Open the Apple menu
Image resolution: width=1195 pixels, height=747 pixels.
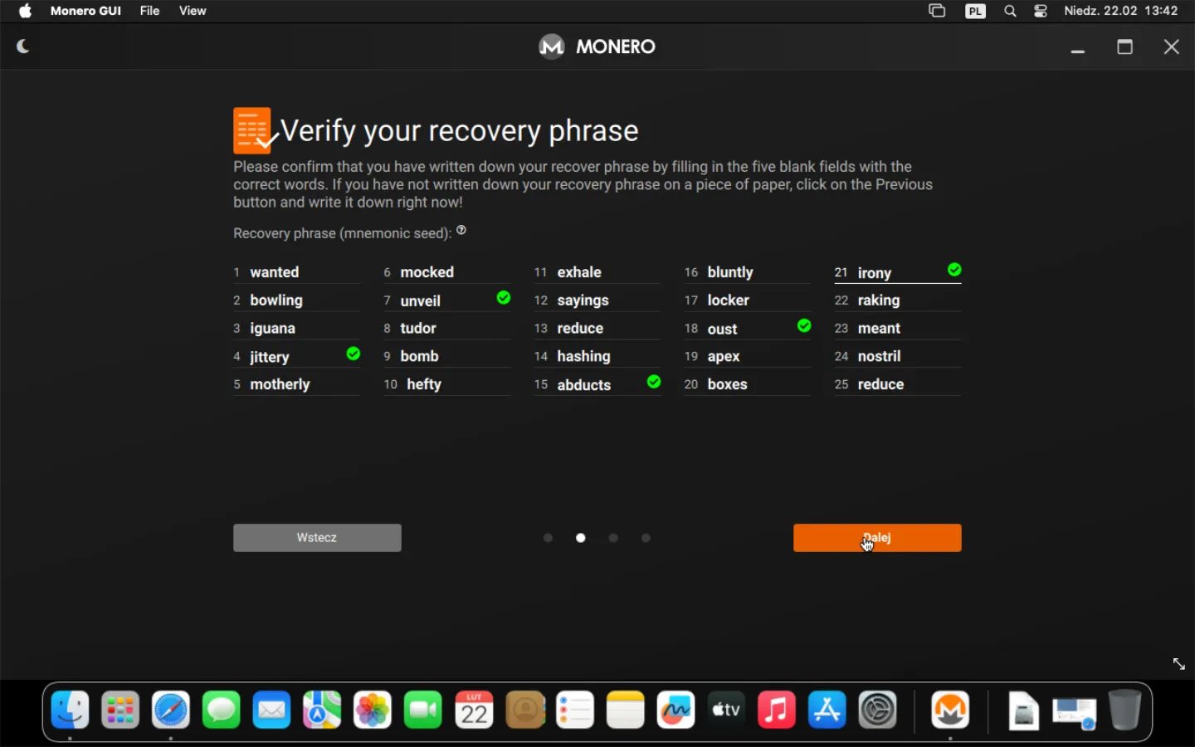click(26, 11)
